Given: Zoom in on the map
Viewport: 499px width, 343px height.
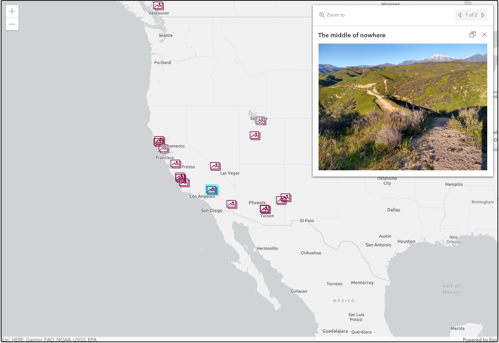Looking at the screenshot, I should pyautogui.click(x=12, y=11).
